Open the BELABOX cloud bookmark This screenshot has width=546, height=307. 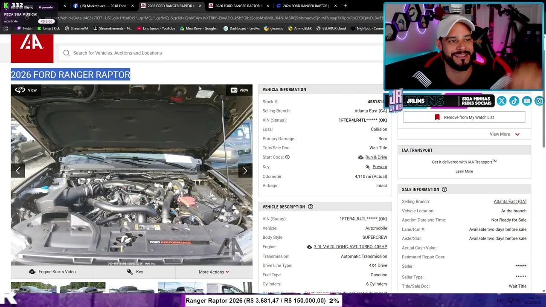coord(331,29)
